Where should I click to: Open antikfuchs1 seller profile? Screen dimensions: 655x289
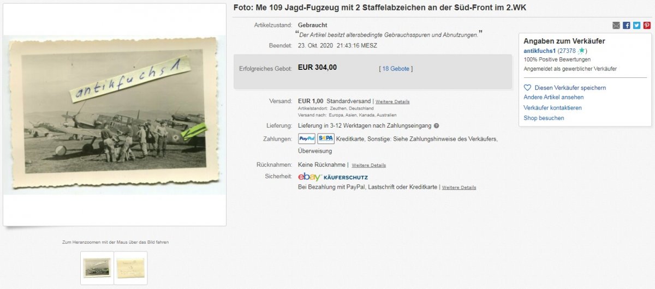point(540,51)
